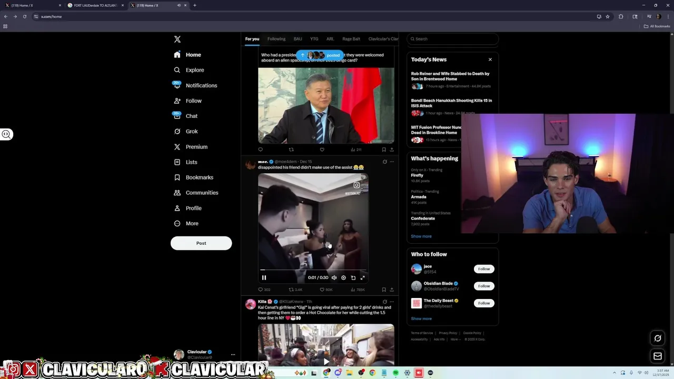Click Show more under Who to follow
Screen dimensions: 674x379
421,318
